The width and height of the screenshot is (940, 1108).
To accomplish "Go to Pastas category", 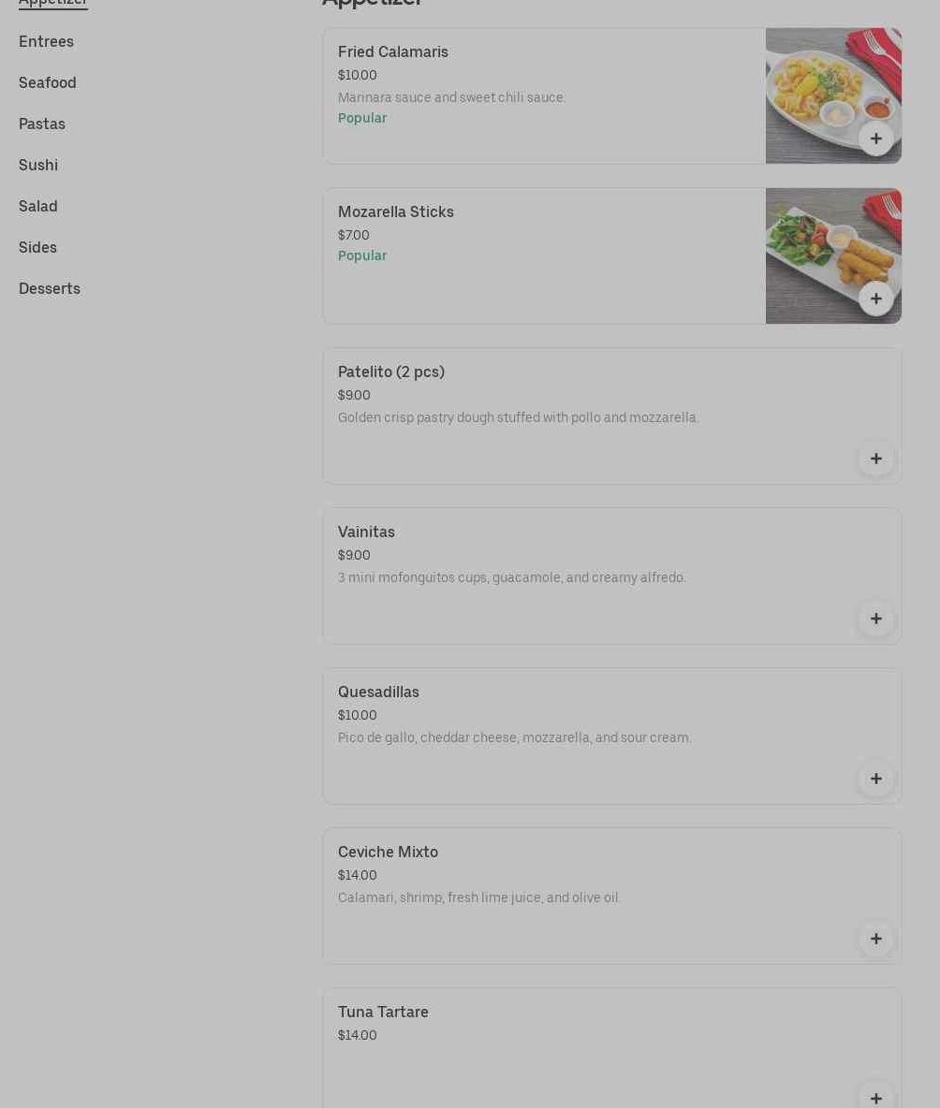I will pos(42,124).
